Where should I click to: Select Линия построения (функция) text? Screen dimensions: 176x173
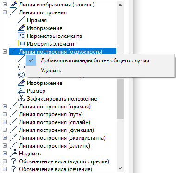click(57, 130)
